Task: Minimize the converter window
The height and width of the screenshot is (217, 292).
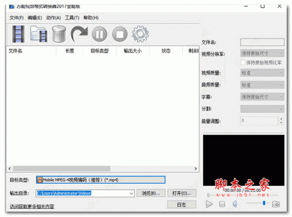Action: tap(246, 6)
